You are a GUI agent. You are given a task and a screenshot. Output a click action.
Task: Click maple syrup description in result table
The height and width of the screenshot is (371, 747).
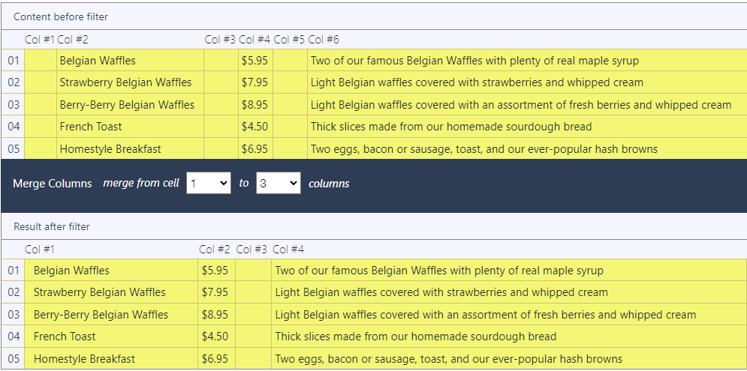point(439,271)
